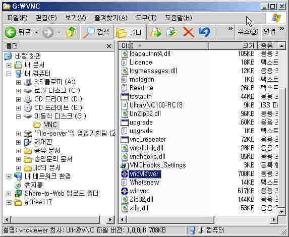Select 송영문의 문서 folder
Viewport: 289px width, 237px height.
(53, 159)
